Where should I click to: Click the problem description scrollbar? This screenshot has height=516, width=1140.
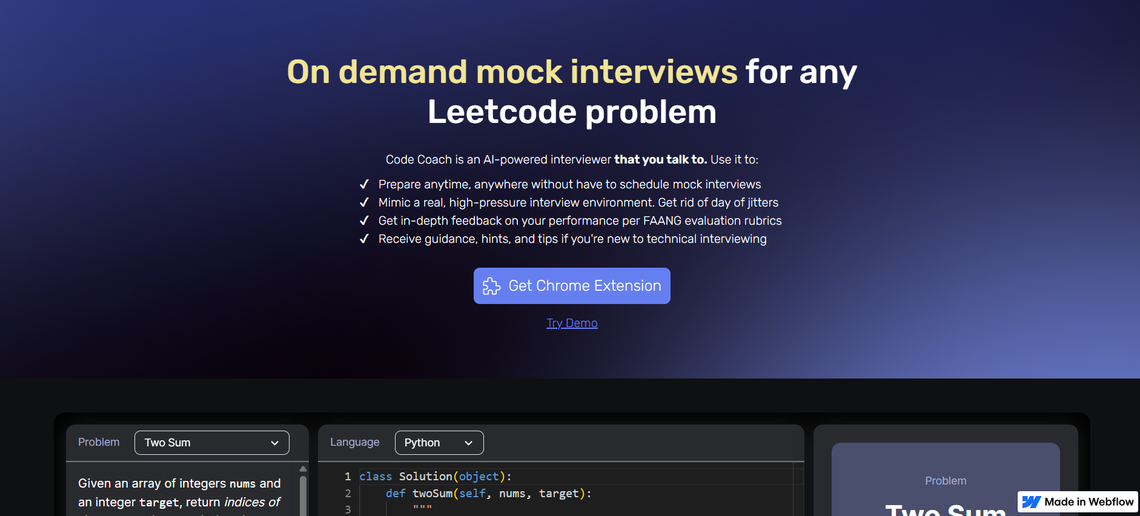click(x=303, y=495)
